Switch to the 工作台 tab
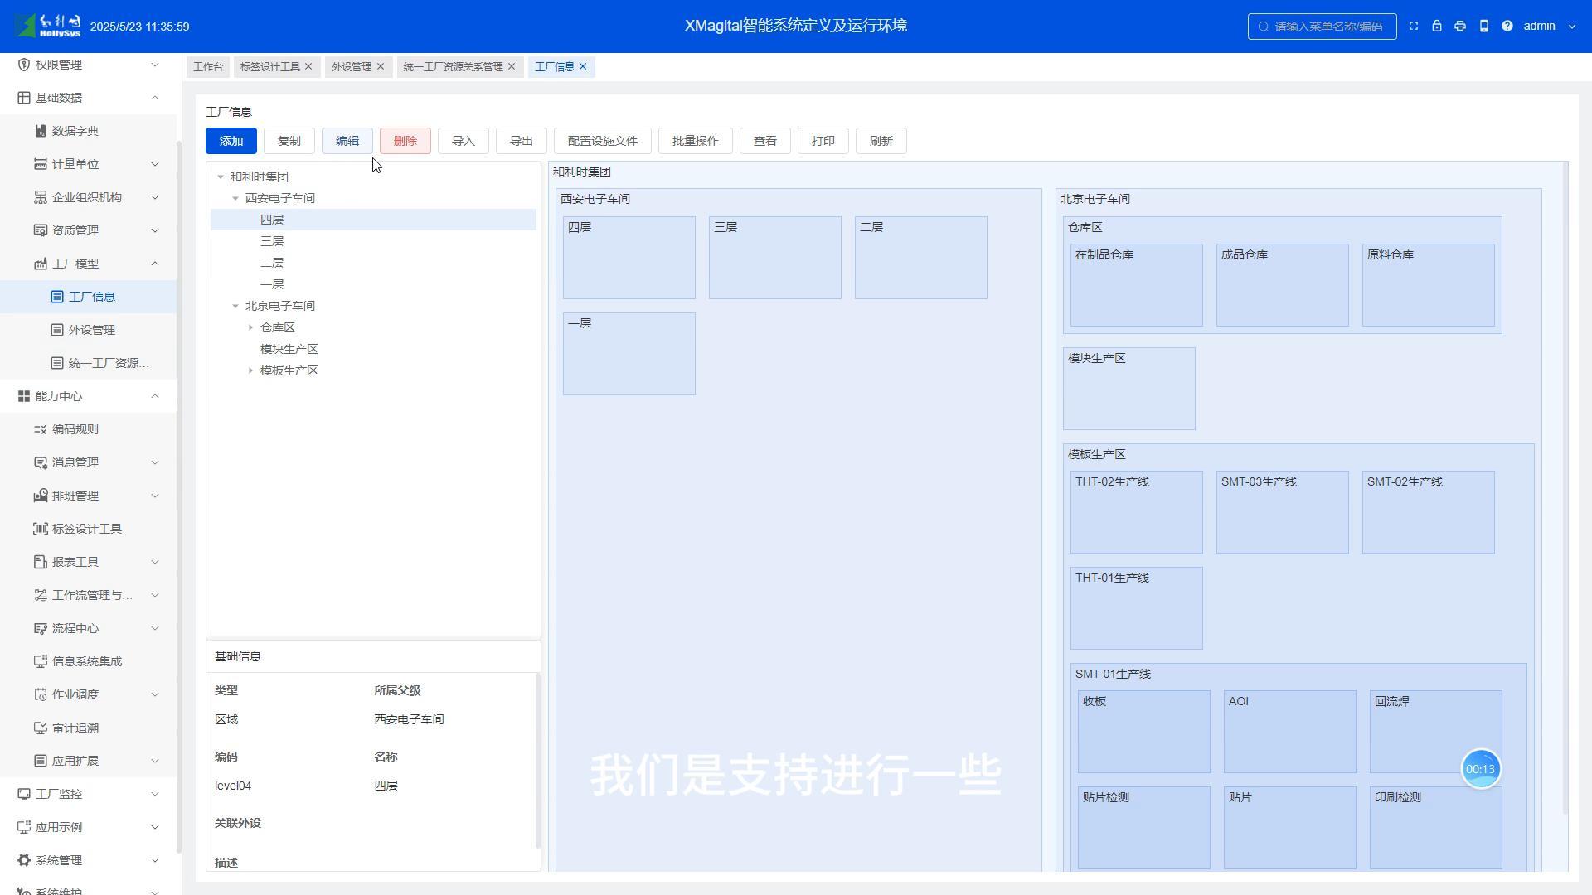The width and height of the screenshot is (1592, 895). (208, 66)
